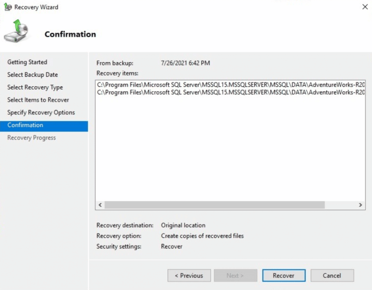The image size is (372, 290).
Task: Cancel the recovery wizard
Action: [x=332, y=275]
